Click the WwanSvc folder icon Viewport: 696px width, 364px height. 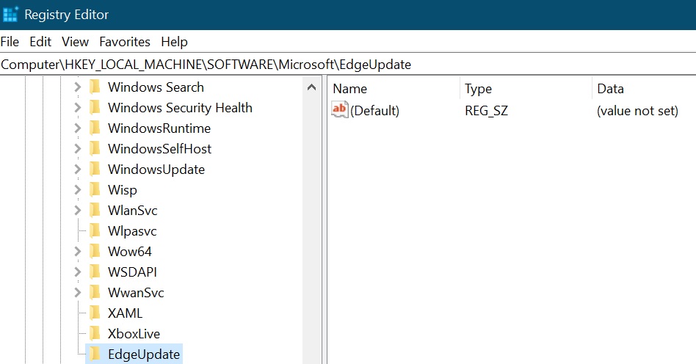pos(95,293)
